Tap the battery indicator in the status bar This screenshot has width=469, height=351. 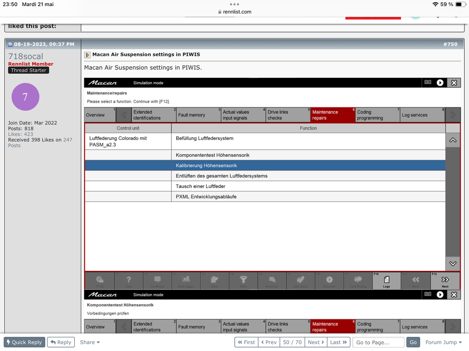pos(459,4)
